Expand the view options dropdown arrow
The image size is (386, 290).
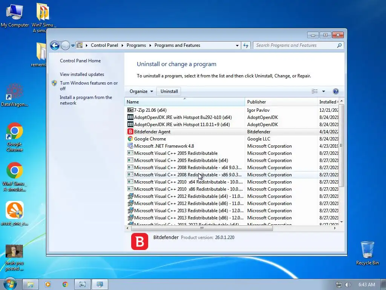[323, 91]
